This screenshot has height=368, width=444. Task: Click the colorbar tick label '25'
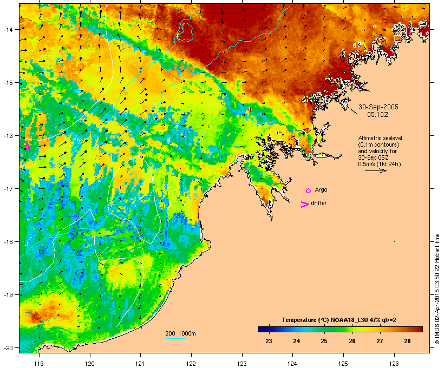pos(324,341)
